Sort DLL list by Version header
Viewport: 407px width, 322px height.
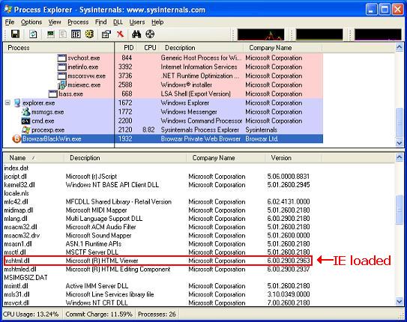294,157
